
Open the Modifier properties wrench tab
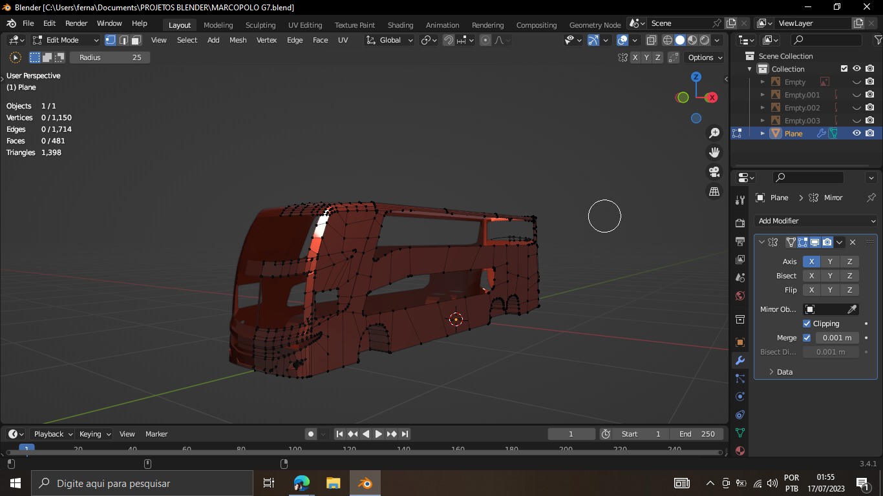pos(740,360)
